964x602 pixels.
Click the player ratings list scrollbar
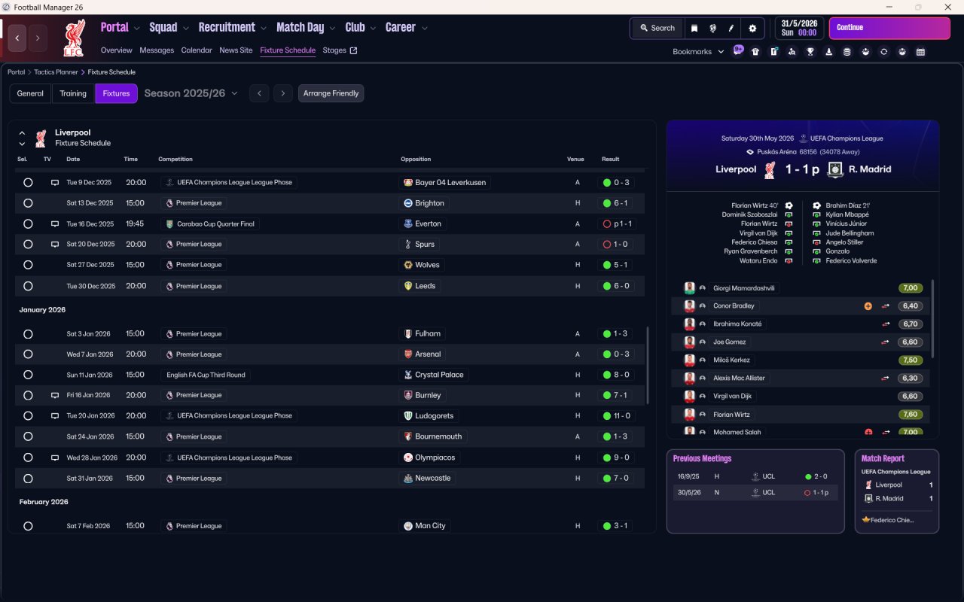[933, 318]
